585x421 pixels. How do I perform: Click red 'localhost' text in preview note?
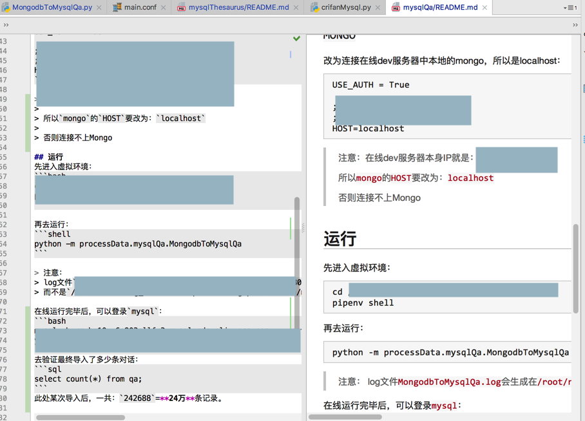[x=470, y=178]
